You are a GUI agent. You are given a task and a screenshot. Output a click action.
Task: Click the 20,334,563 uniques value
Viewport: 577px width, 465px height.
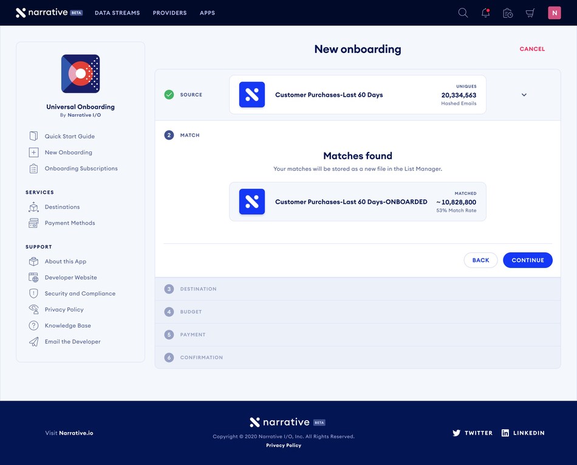point(459,95)
